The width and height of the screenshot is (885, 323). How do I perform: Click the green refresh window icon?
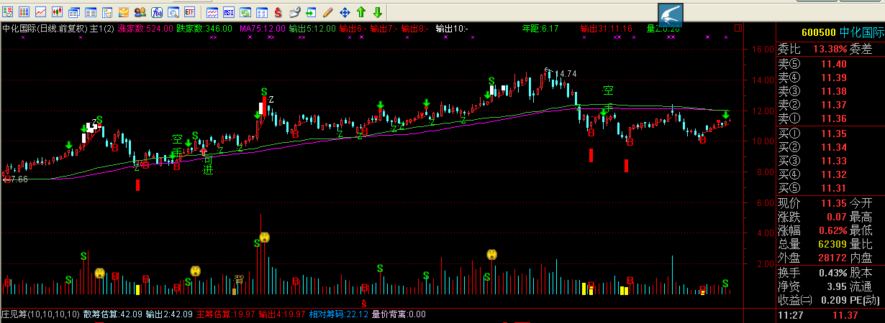[245, 12]
